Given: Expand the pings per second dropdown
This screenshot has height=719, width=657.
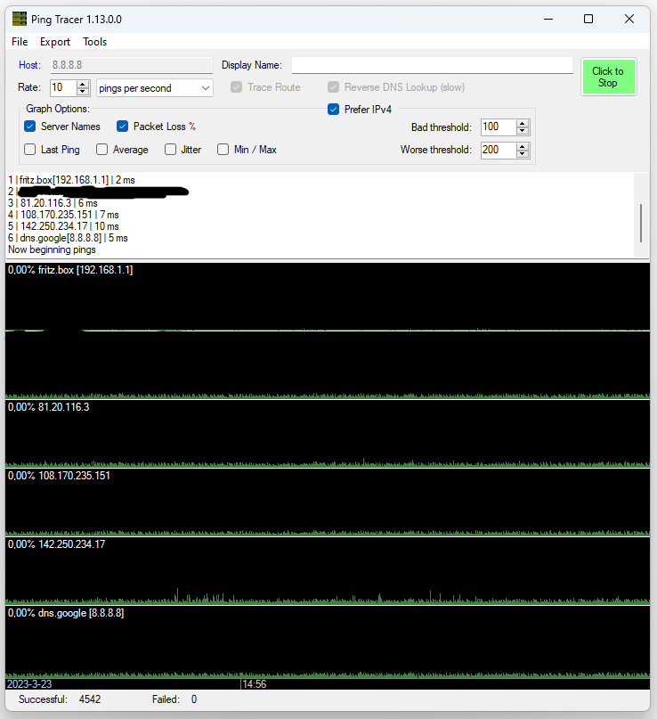Looking at the screenshot, I should pos(155,88).
